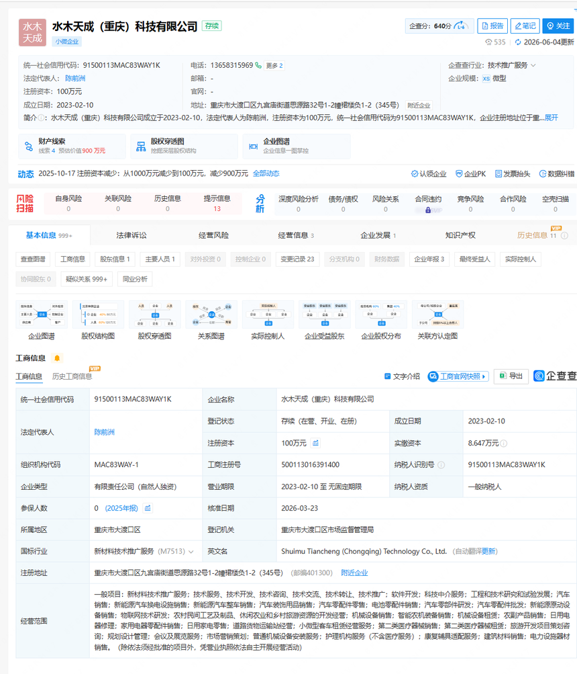The image size is (577, 674).
Task: Switch to the 历史工商信息 sub-tab
Action: [72, 376]
